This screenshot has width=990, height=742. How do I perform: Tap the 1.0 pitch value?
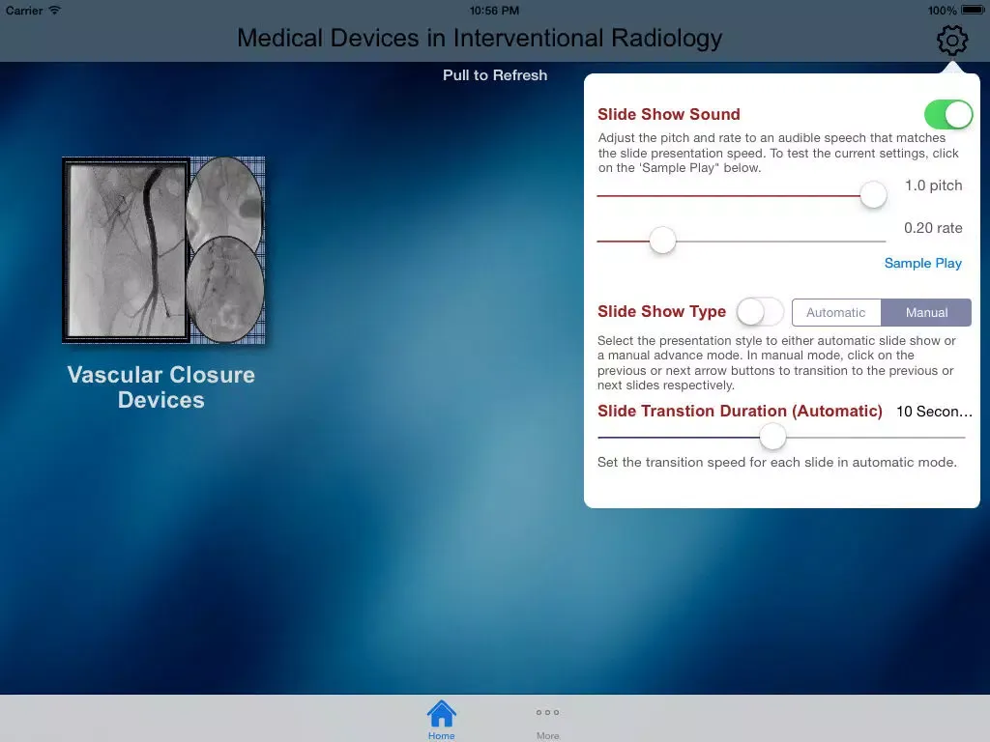point(933,185)
